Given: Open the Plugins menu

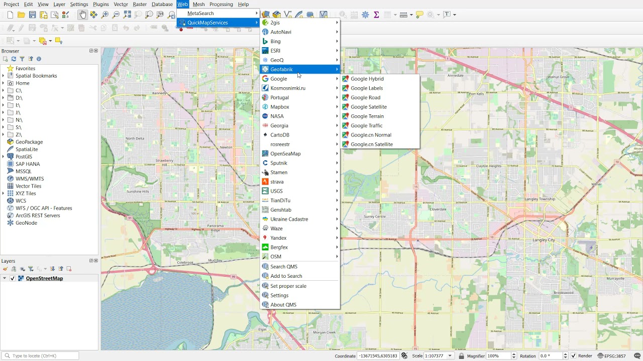Looking at the screenshot, I should tap(100, 4).
